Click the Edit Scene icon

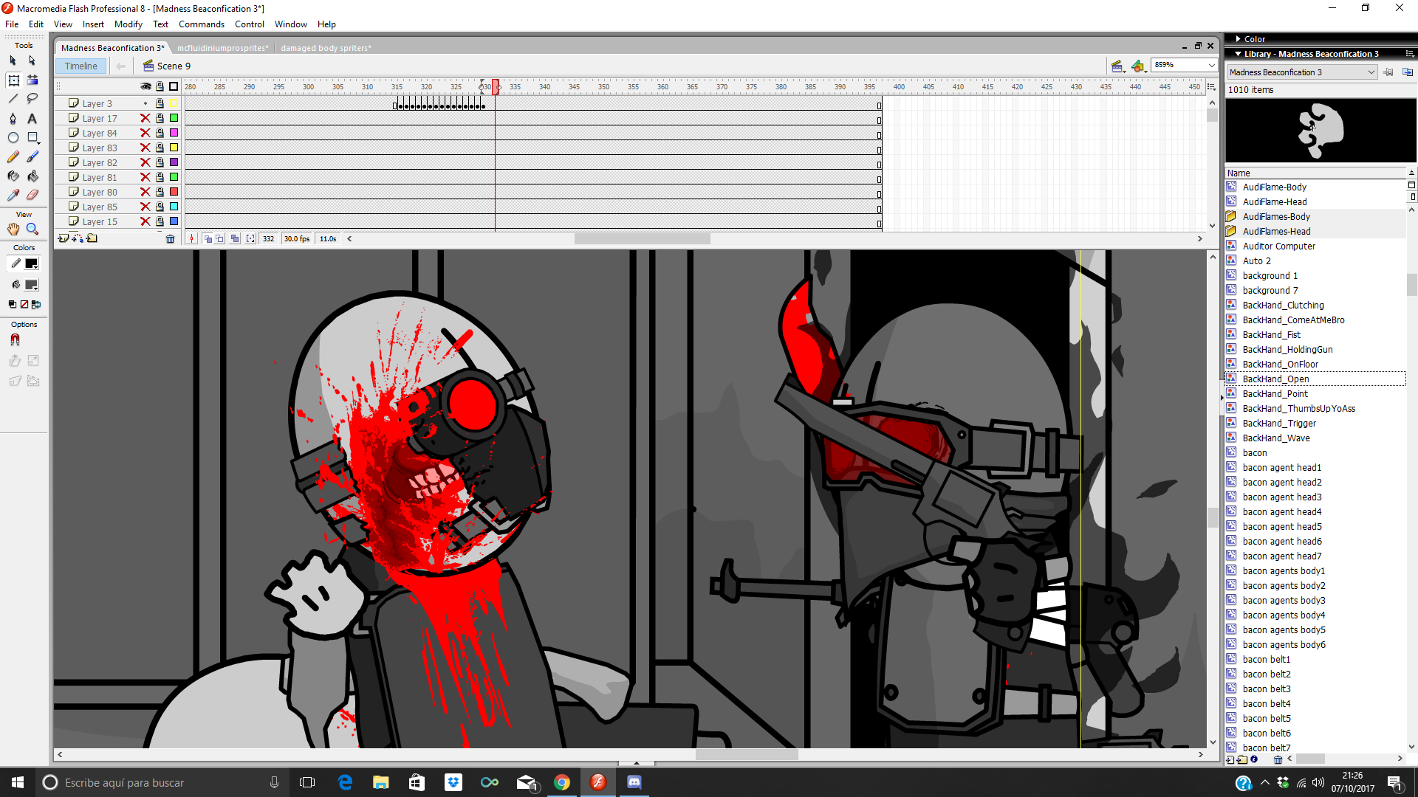coord(1117,66)
